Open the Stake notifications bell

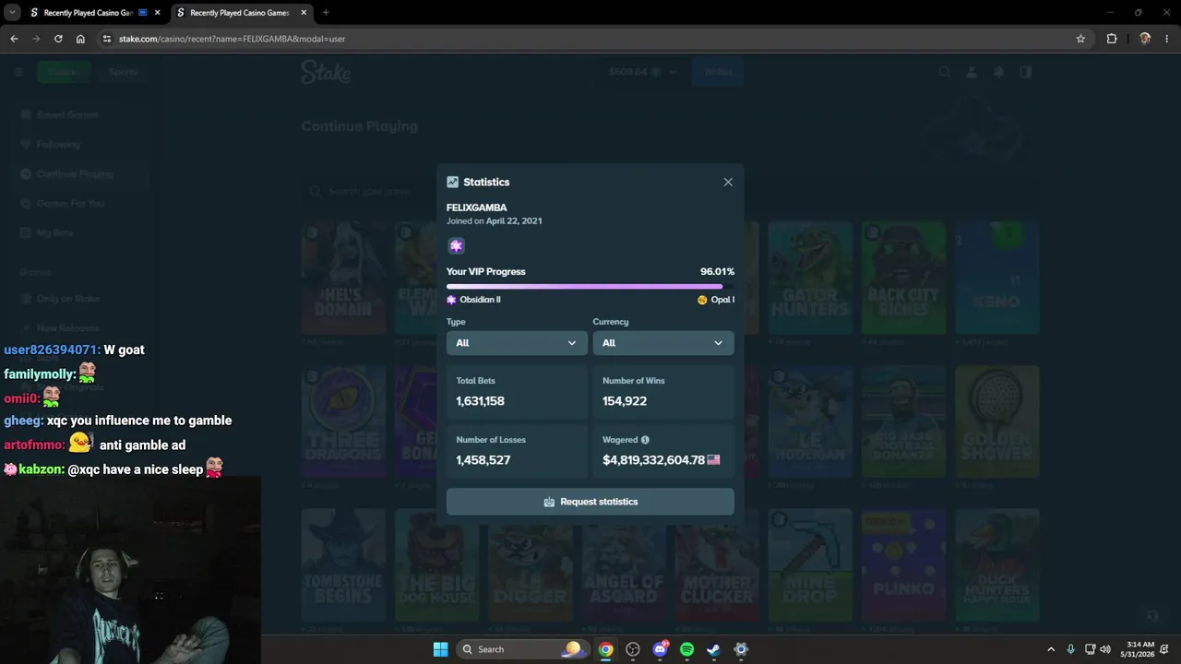click(x=998, y=72)
